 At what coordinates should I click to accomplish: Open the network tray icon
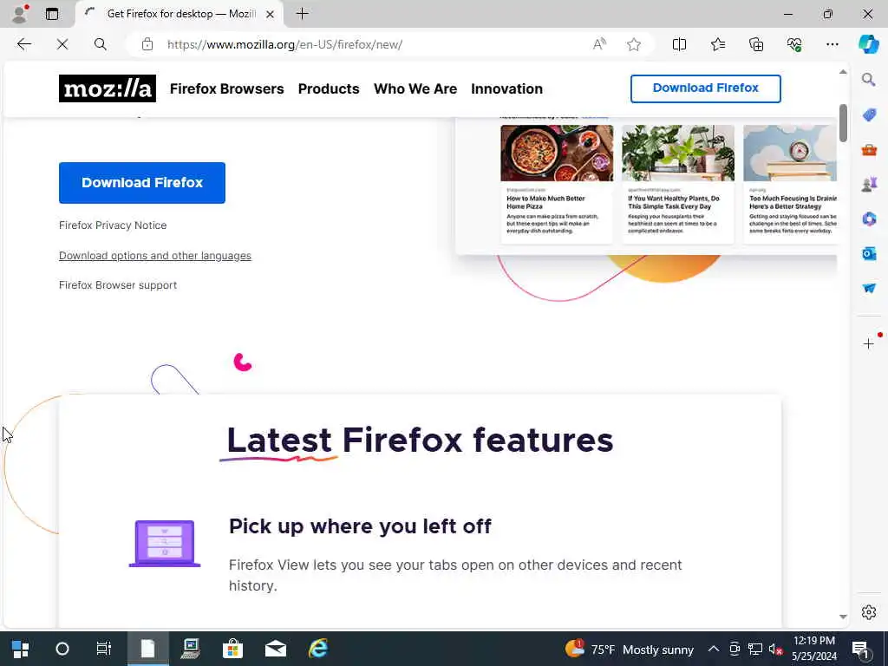point(755,649)
